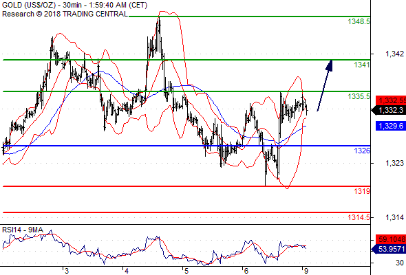Click the 1348.5 green resistance label

tap(359, 21)
